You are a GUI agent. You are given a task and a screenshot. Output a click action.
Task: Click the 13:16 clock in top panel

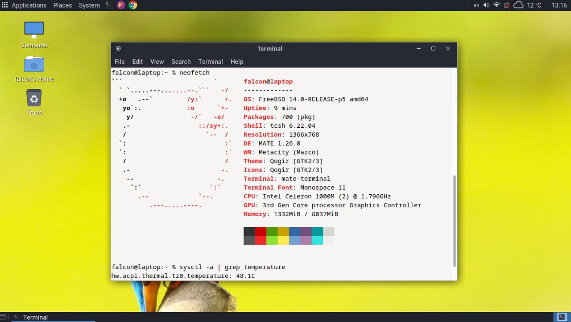pyautogui.click(x=559, y=5)
